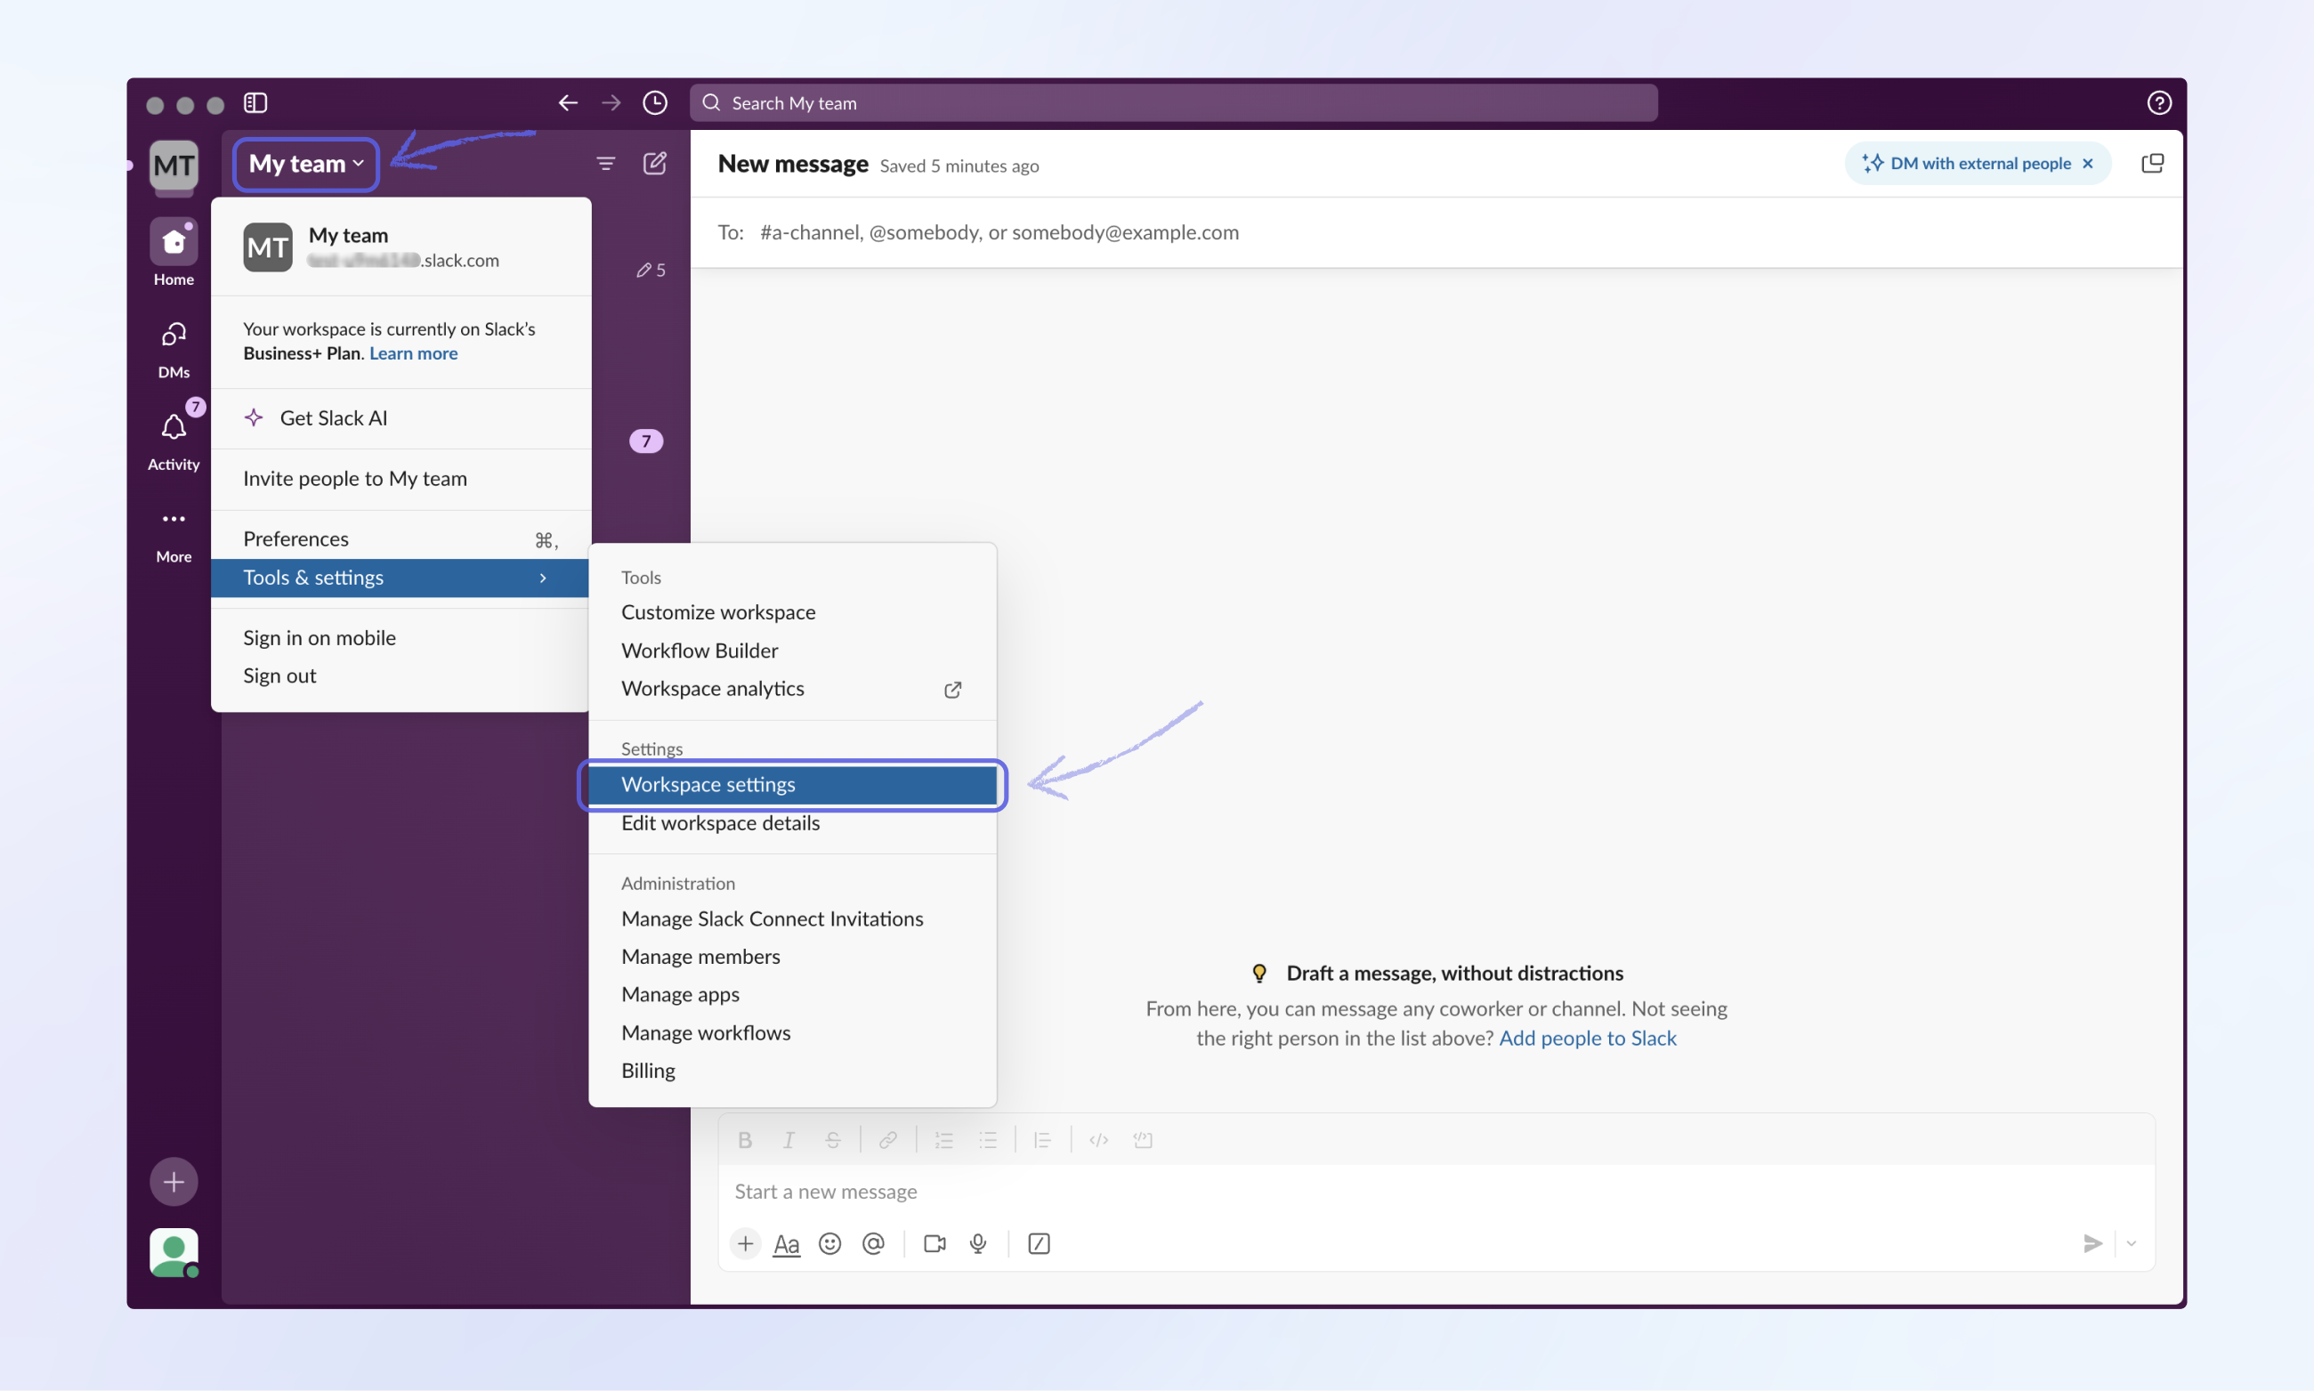Viewport: 2314px width, 1391px height.
Task: Click the add workspace plus button
Action: (174, 1182)
